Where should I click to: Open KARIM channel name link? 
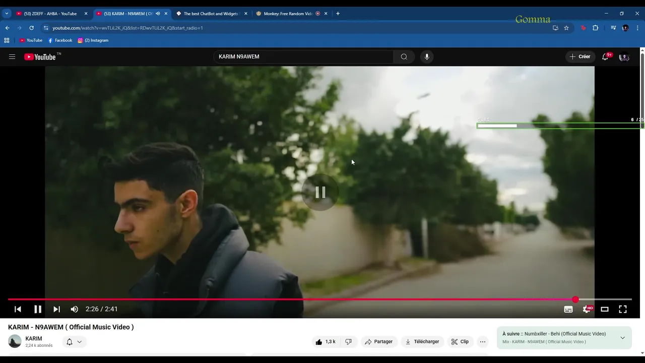(x=34, y=339)
